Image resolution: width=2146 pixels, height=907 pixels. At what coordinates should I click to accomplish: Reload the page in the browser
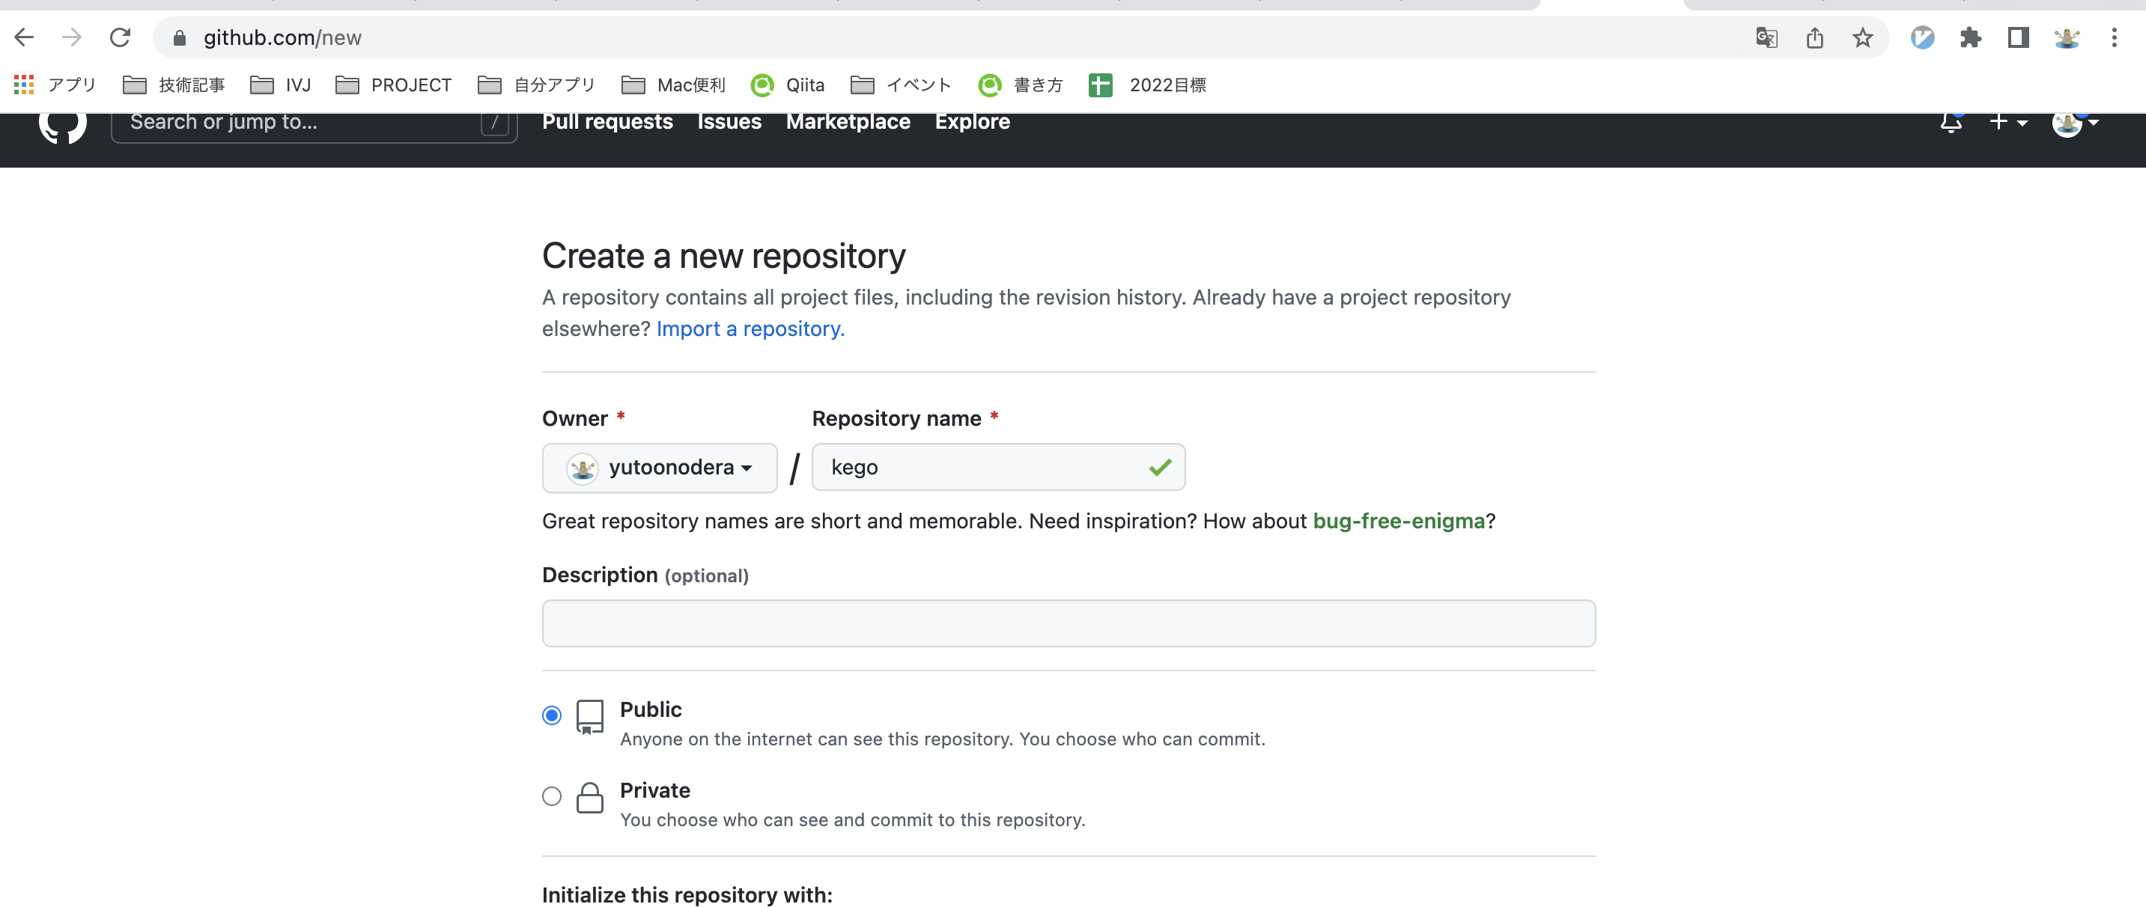point(120,37)
